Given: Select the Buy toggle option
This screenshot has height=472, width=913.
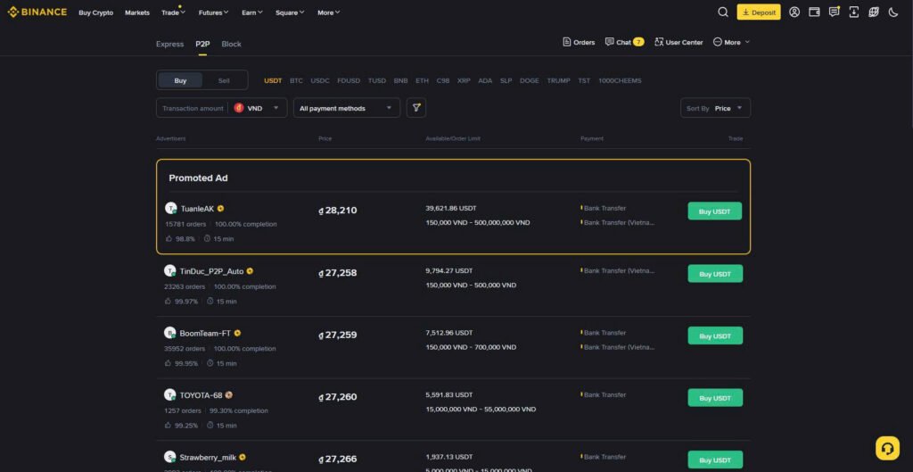Looking at the screenshot, I should click(x=180, y=80).
